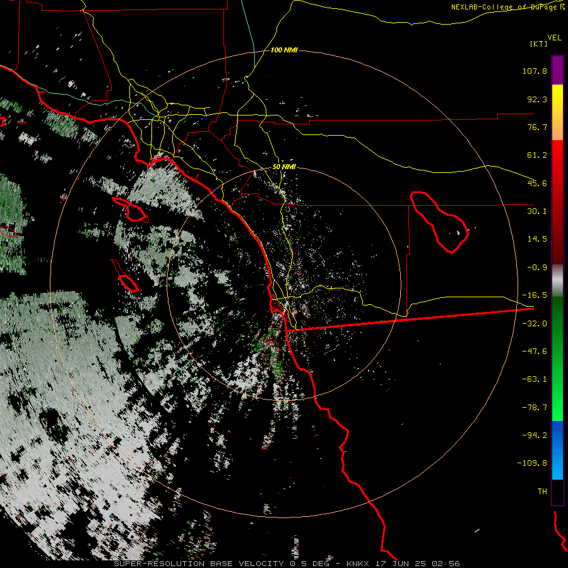Click the 76.7 velocity scale value
The image size is (568, 568).
pos(537,127)
